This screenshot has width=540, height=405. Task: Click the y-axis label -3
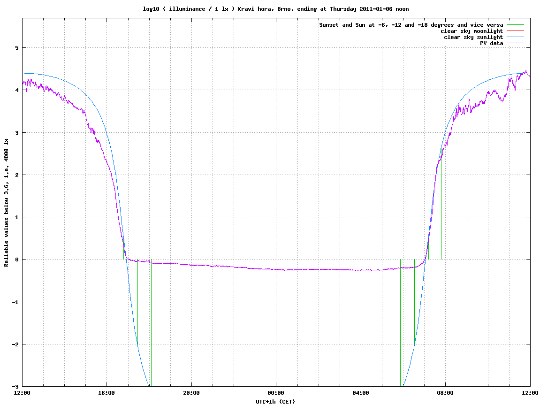tap(15, 387)
